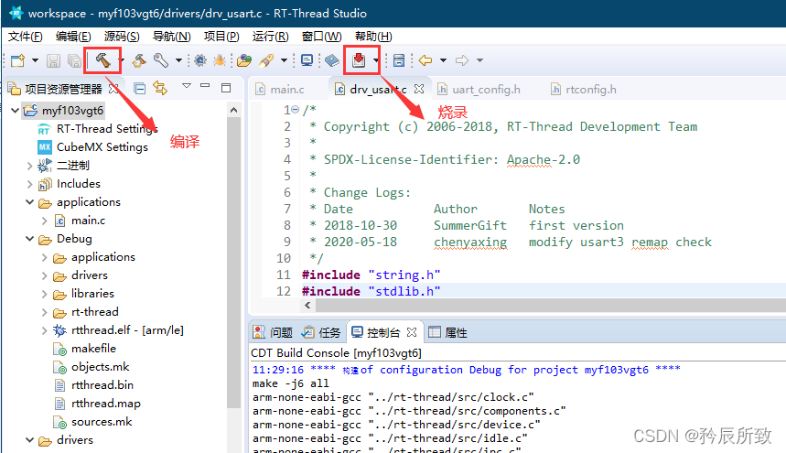Click the red Download flash icon
This screenshot has height=453, width=786.
tap(359, 60)
